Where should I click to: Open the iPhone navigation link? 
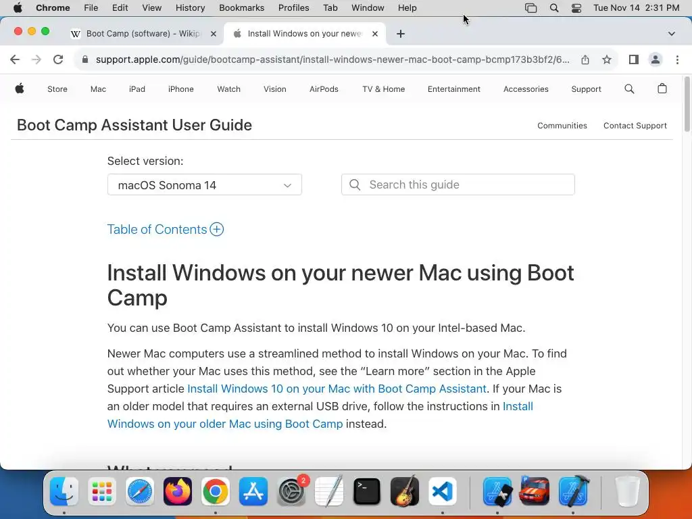181,89
